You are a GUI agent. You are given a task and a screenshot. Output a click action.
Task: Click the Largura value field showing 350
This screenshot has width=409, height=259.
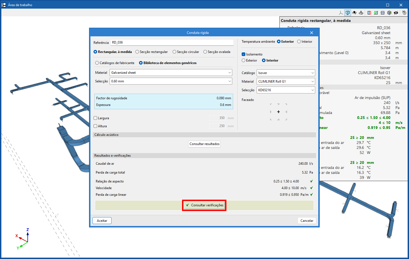(218, 118)
